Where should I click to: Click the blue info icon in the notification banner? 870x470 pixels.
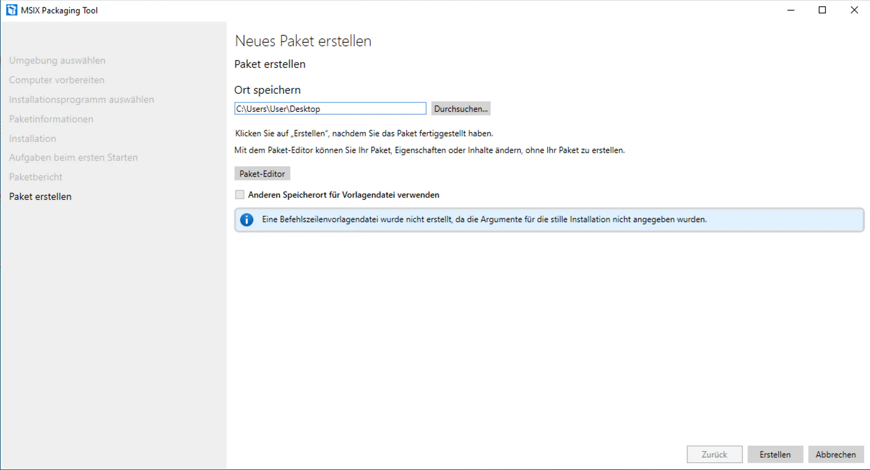click(x=246, y=220)
